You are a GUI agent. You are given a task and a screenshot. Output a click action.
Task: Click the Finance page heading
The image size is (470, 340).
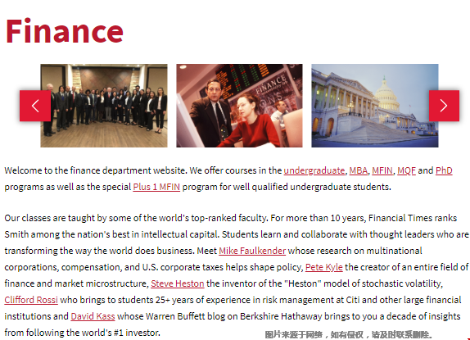pyautogui.click(x=65, y=31)
